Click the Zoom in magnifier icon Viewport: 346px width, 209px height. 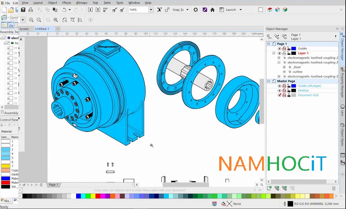click(31, 20)
